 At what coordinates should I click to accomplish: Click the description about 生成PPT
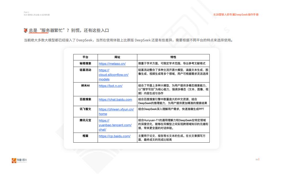coord(171,109)
